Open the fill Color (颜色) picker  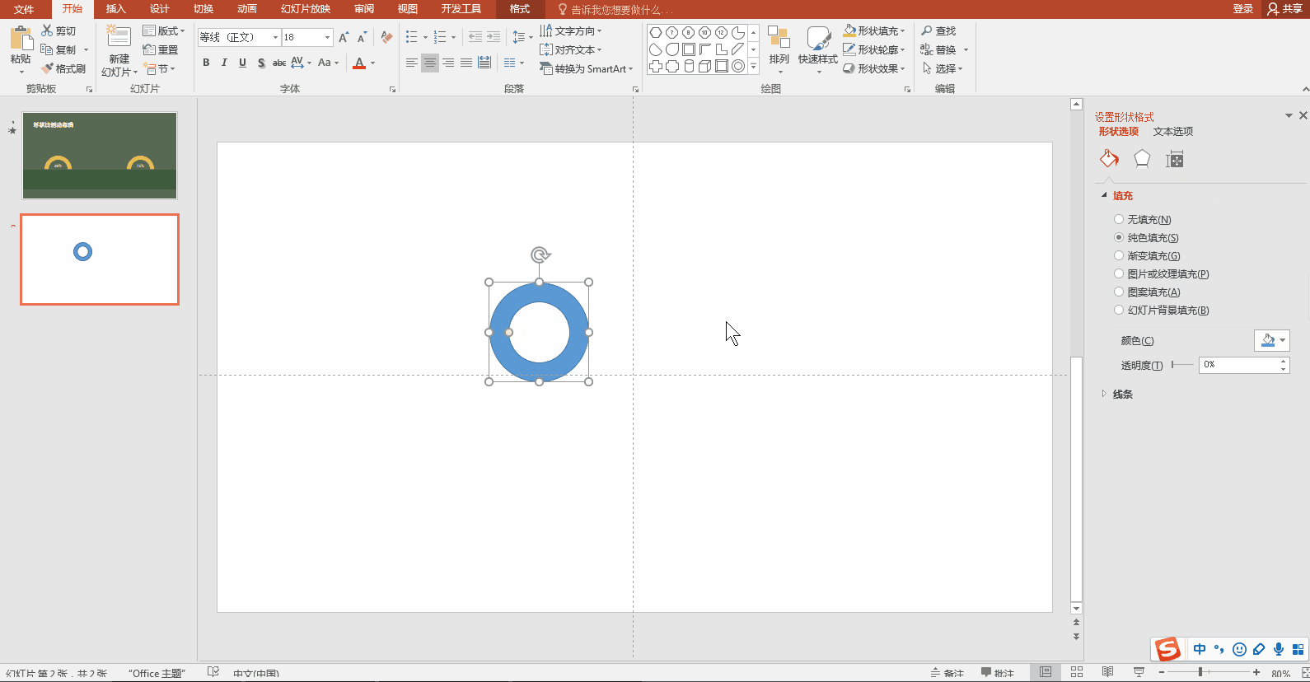pyautogui.click(x=1272, y=340)
